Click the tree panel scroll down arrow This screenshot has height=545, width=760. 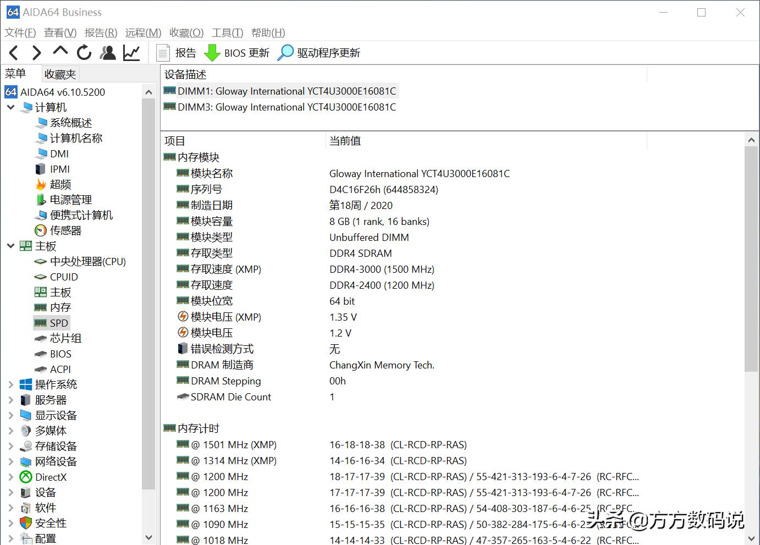click(x=148, y=537)
